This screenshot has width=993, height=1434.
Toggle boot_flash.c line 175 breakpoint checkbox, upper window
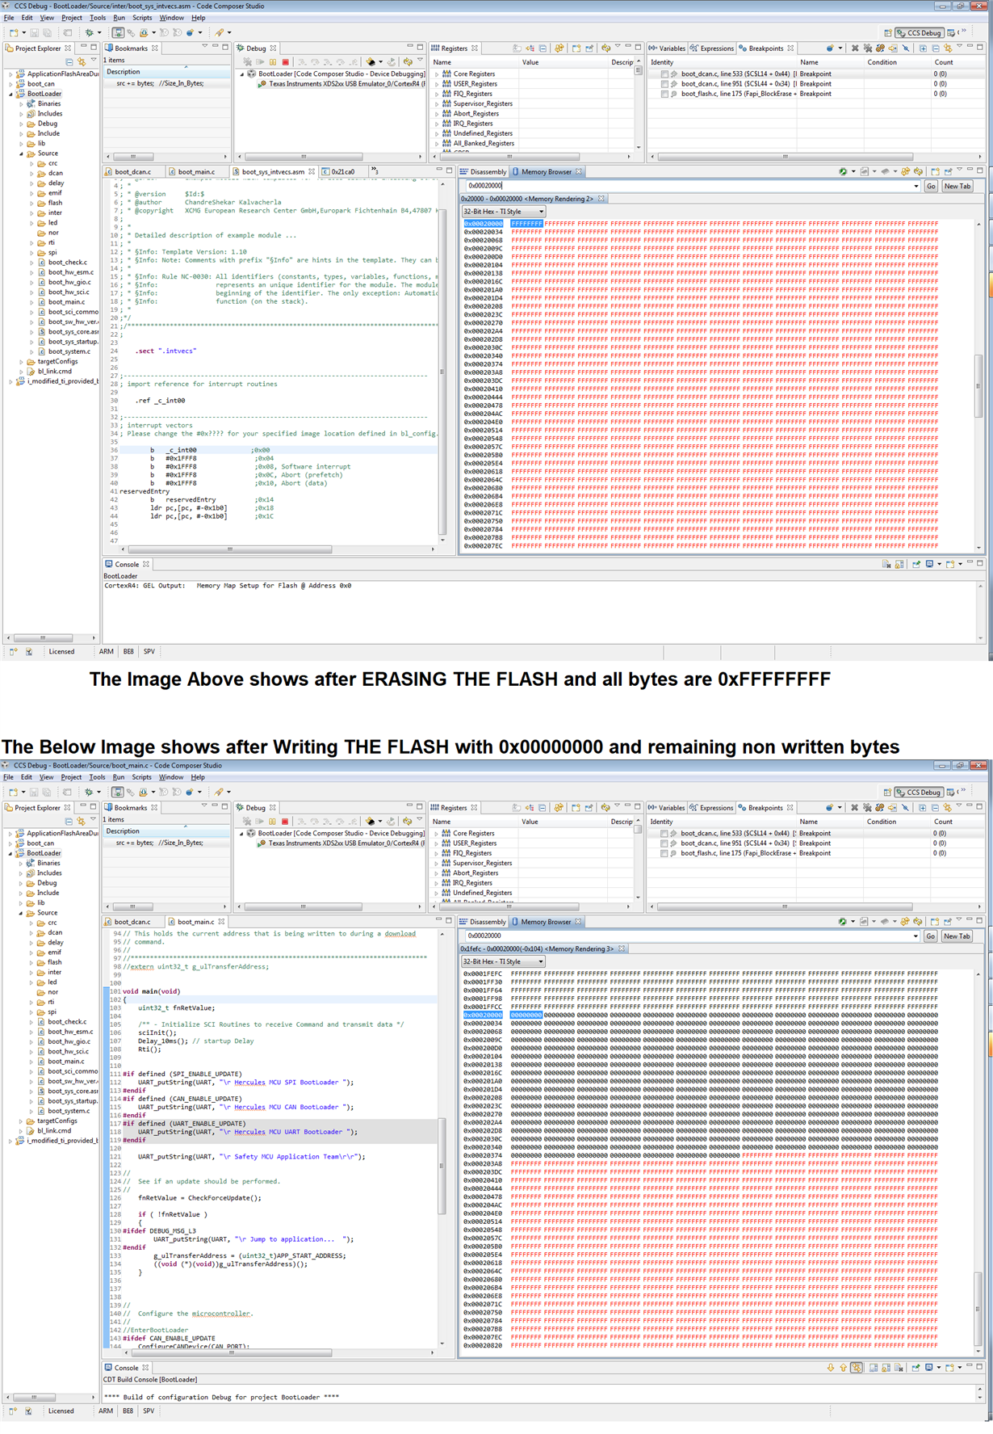click(664, 94)
